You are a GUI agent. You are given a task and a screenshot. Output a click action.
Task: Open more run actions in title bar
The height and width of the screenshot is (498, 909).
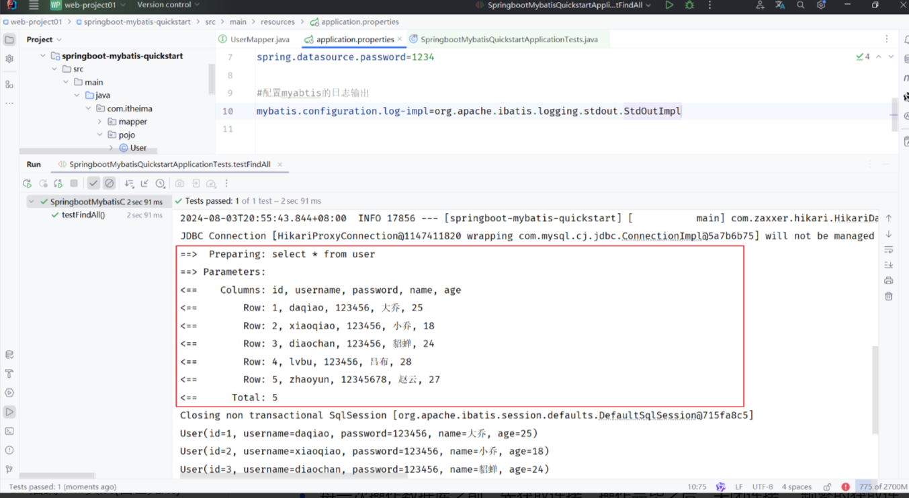tap(709, 5)
